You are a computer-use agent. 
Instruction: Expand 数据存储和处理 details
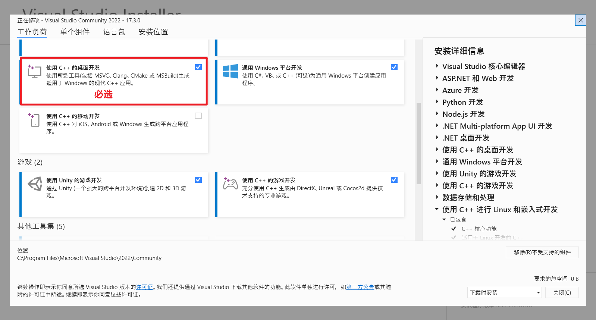pos(437,197)
